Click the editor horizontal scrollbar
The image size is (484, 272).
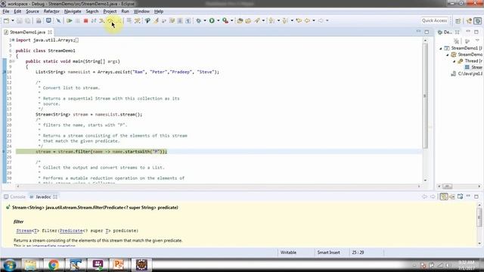coord(218,187)
